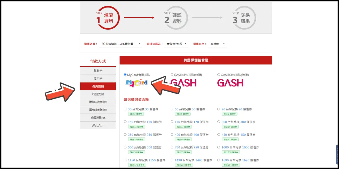
Task: Open the 選擇角色 dropdown showing 泰斯特
Action: [x=218, y=44]
